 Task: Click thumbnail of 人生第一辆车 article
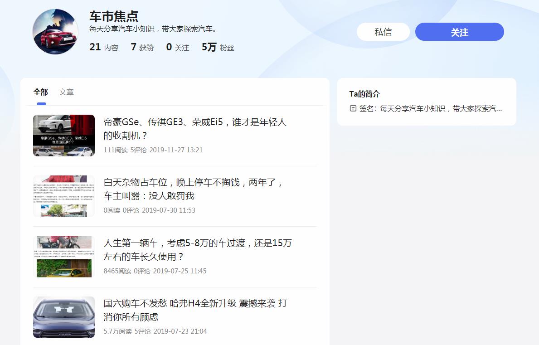[x=64, y=256]
